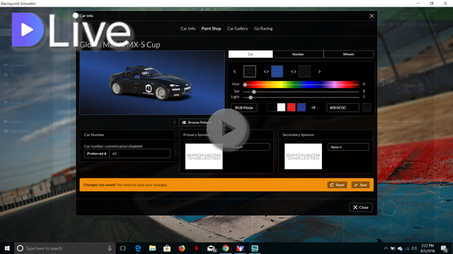453x254 pixels.
Task: Select the third dark car color swatch
Action: click(304, 71)
